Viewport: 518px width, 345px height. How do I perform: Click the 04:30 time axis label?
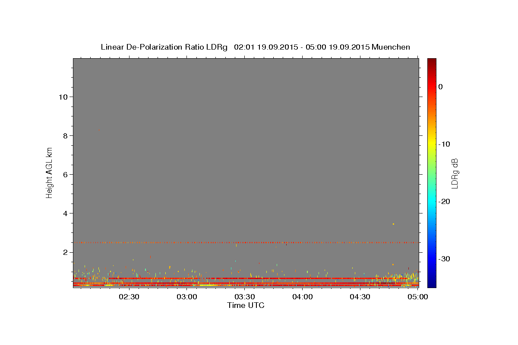pyautogui.click(x=360, y=297)
